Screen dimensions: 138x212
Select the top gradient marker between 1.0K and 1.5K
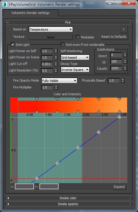(x=57, y=99)
